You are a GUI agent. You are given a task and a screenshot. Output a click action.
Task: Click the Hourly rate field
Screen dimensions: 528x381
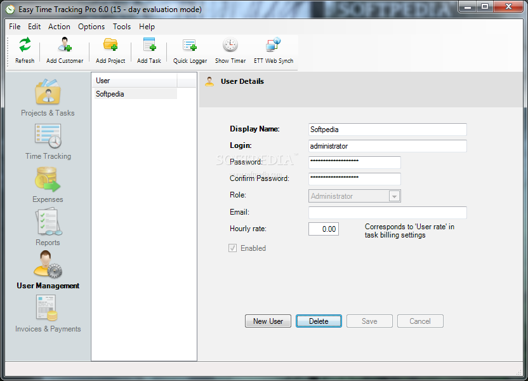(x=324, y=229)
